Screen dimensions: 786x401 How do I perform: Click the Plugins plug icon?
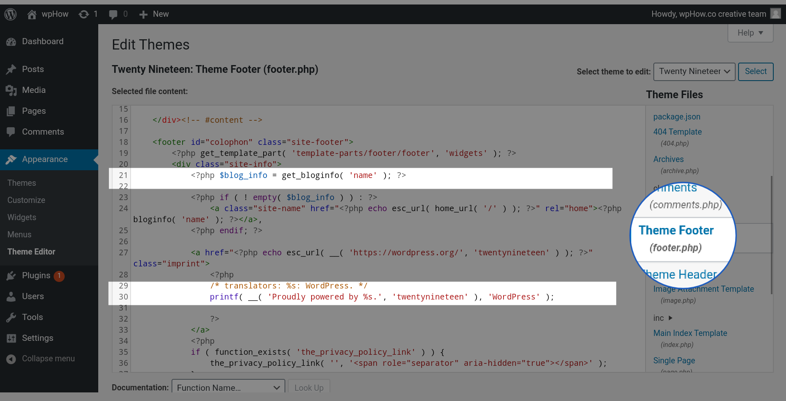click(11, 276)
